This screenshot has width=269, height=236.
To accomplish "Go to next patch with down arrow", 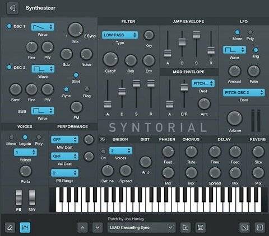I will click(x=98, y=228).
